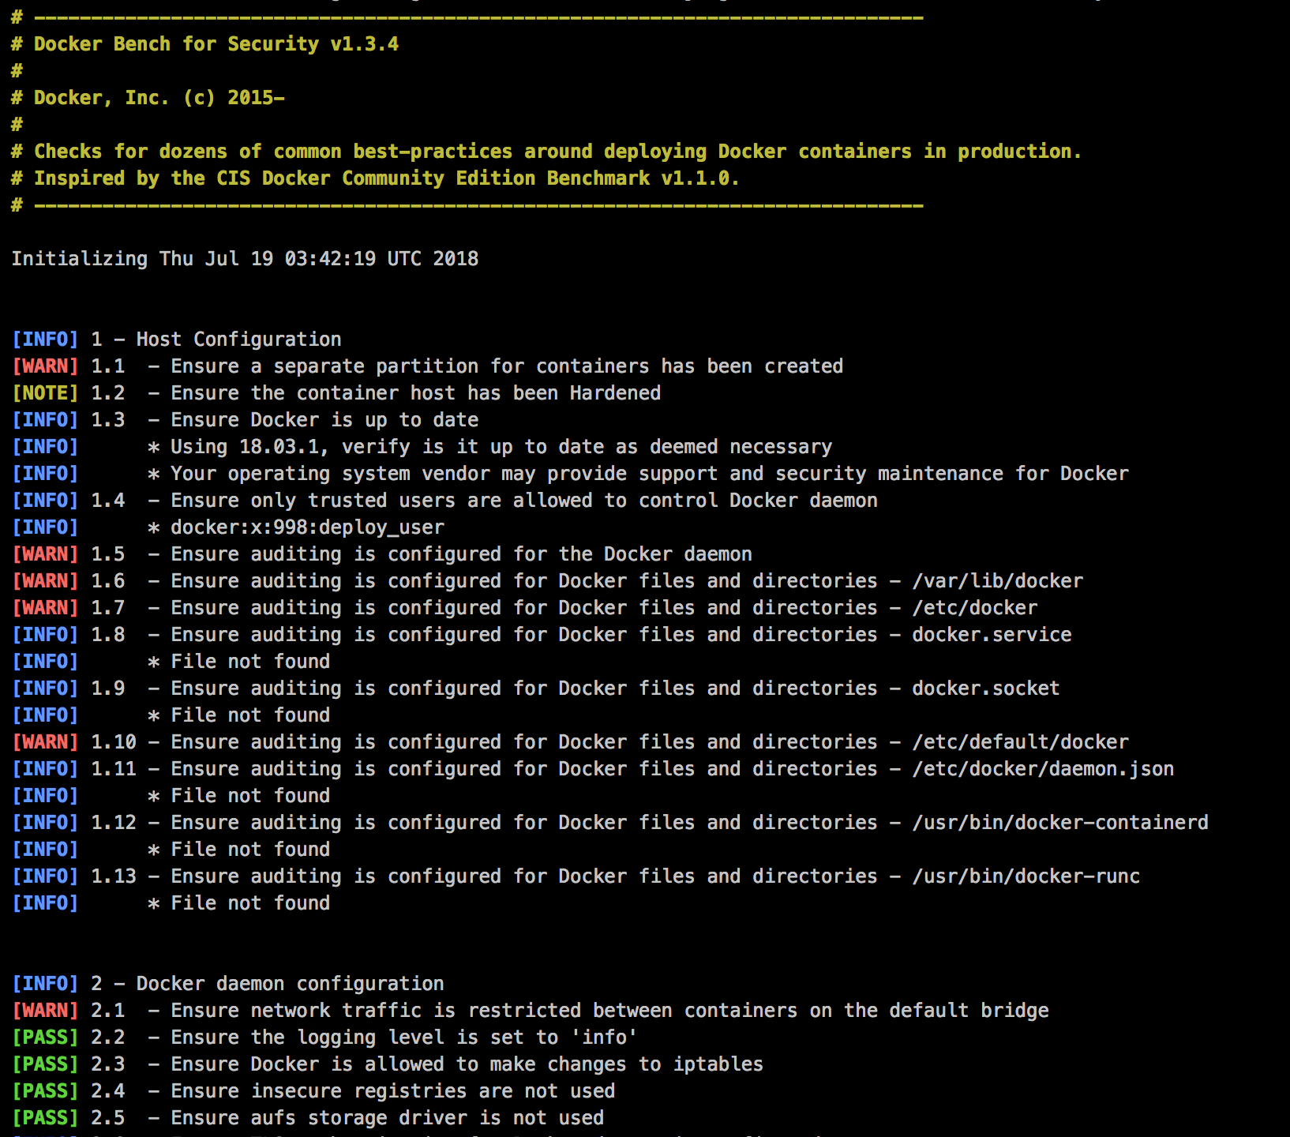Click the 'Docker, Inc. (c) 2015-' line
The image size is (1290, 1137).
point(148,98)
